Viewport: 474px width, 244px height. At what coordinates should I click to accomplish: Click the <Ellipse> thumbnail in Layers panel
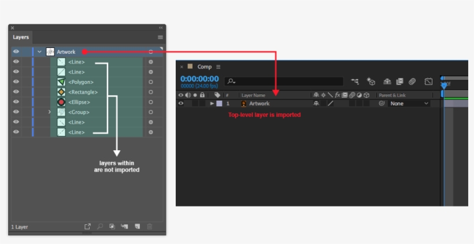[61, 102]
